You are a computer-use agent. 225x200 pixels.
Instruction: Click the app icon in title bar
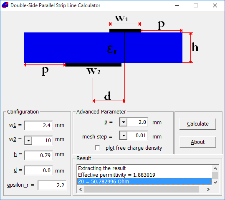[x=5, y=5]
